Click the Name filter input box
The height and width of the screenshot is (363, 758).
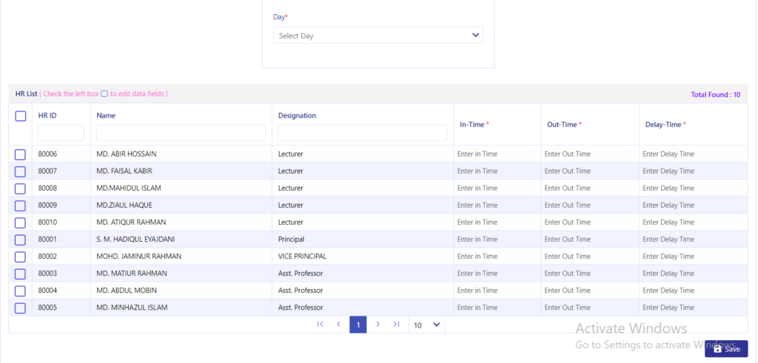pyautogui.click(x=181, y=133)
